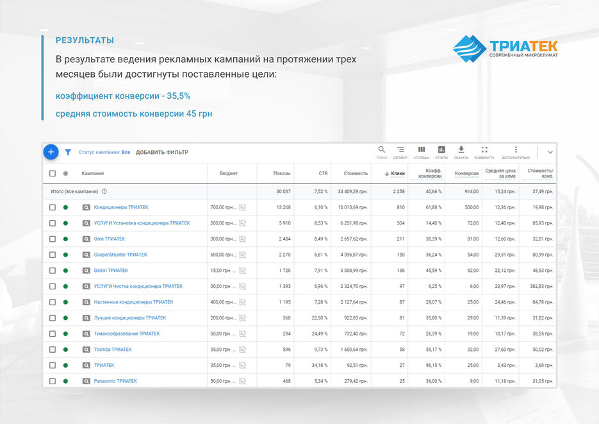Check the box for УСЛУГИ Установка кондиционера ТРИАТЕК
Image resolution: width=599 pixels, height=424 pixels.
pyautogui.click(x=53, y=223)
